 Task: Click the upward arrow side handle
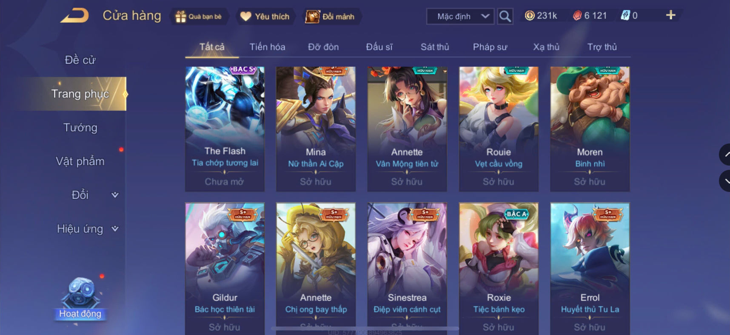pyautogui.click(x=725, y=155)
